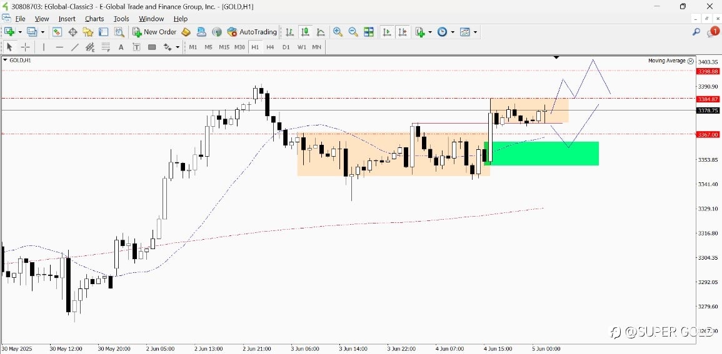Switch timeframe to MN
The width and height of the screenshot is (722, 354).
[317, 47]
